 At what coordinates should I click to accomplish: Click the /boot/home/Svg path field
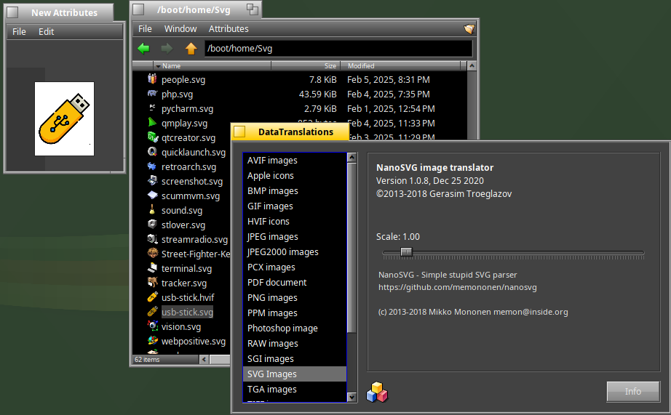338,49
